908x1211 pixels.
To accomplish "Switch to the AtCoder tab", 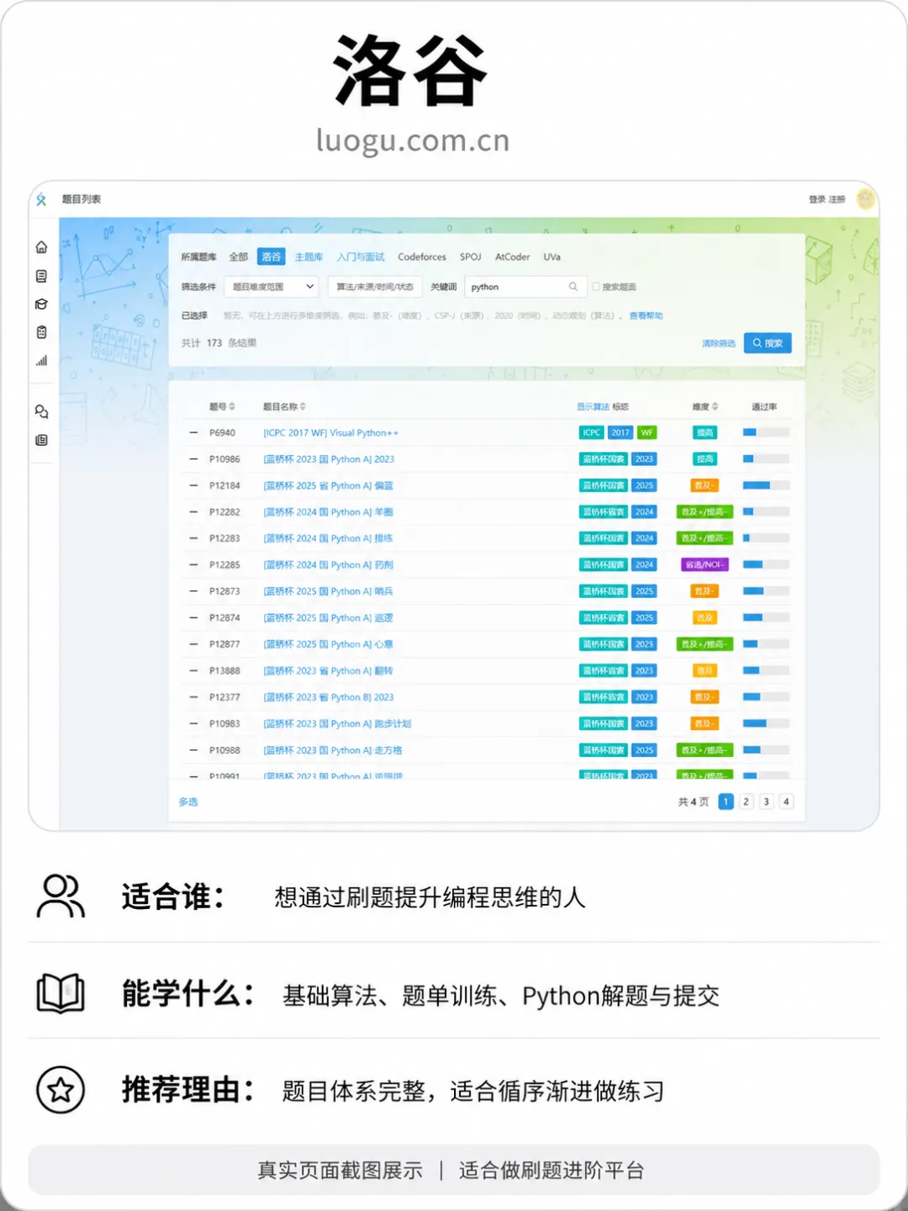I will (x=513, y=257).
